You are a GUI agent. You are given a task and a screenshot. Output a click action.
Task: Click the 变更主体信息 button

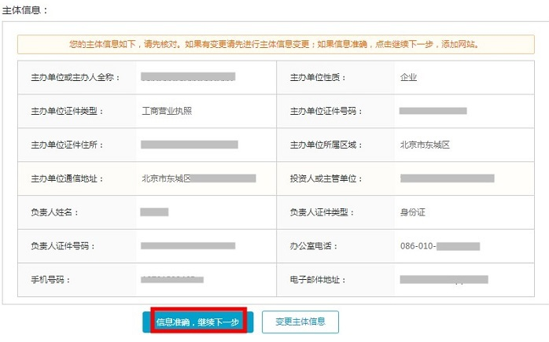point(300,322)
